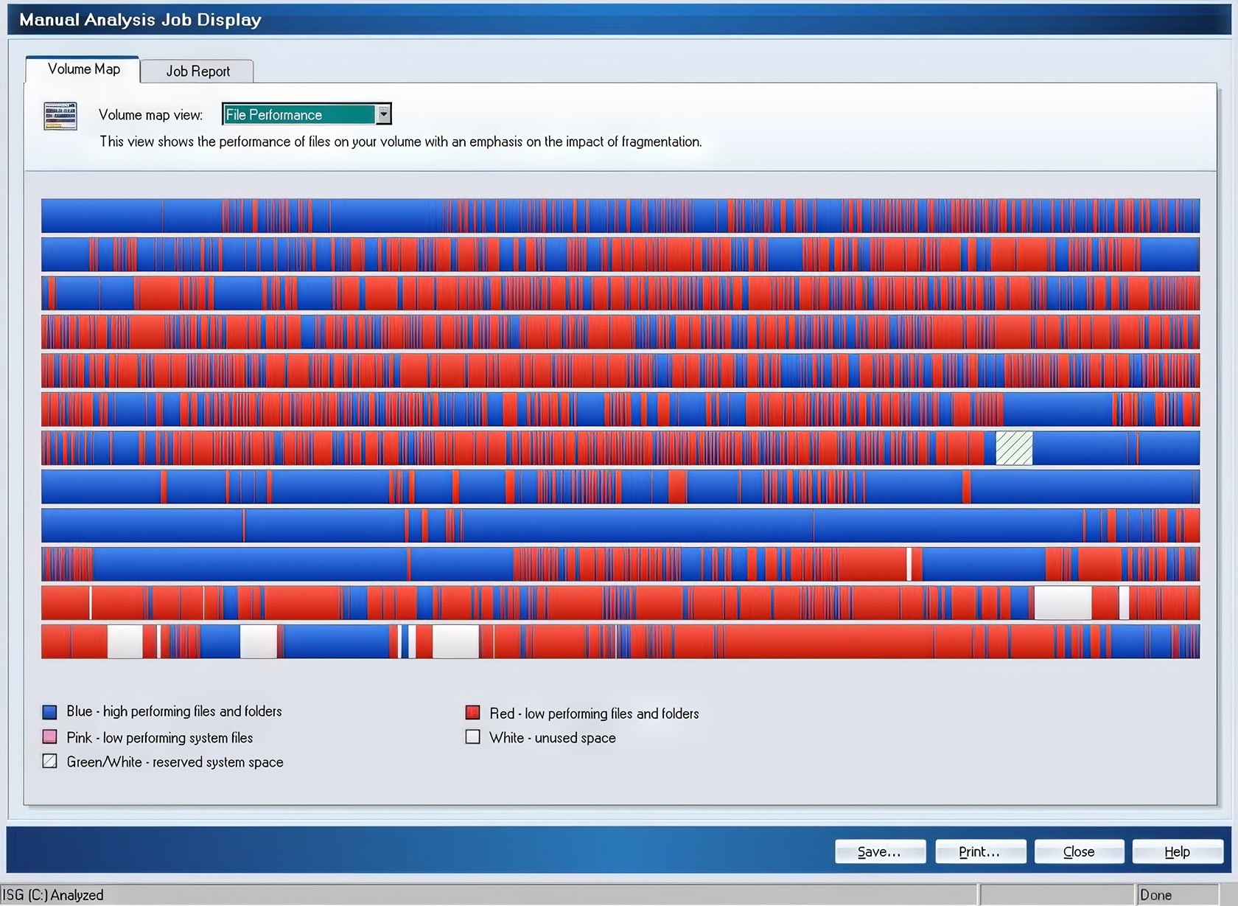This screenshot has height=906, width=1238.
Task: Select the Volume Map tab
Action: point(83,69)
